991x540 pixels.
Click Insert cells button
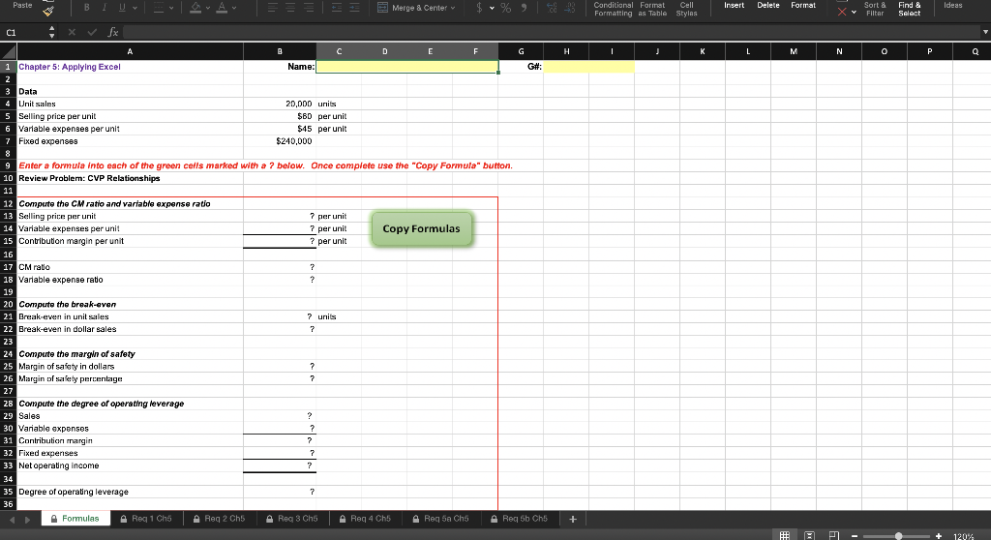coord(734,5)
